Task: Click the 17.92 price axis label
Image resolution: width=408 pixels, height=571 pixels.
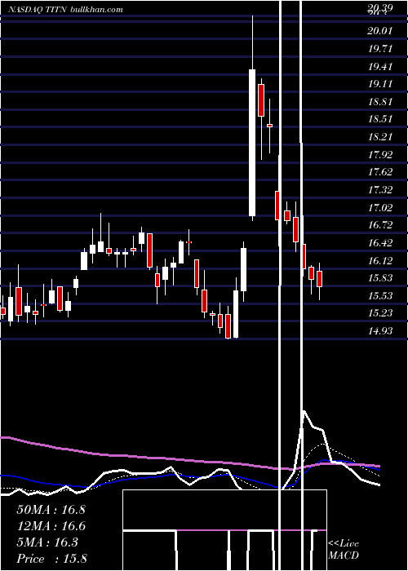Action: [x=380, y=155]
